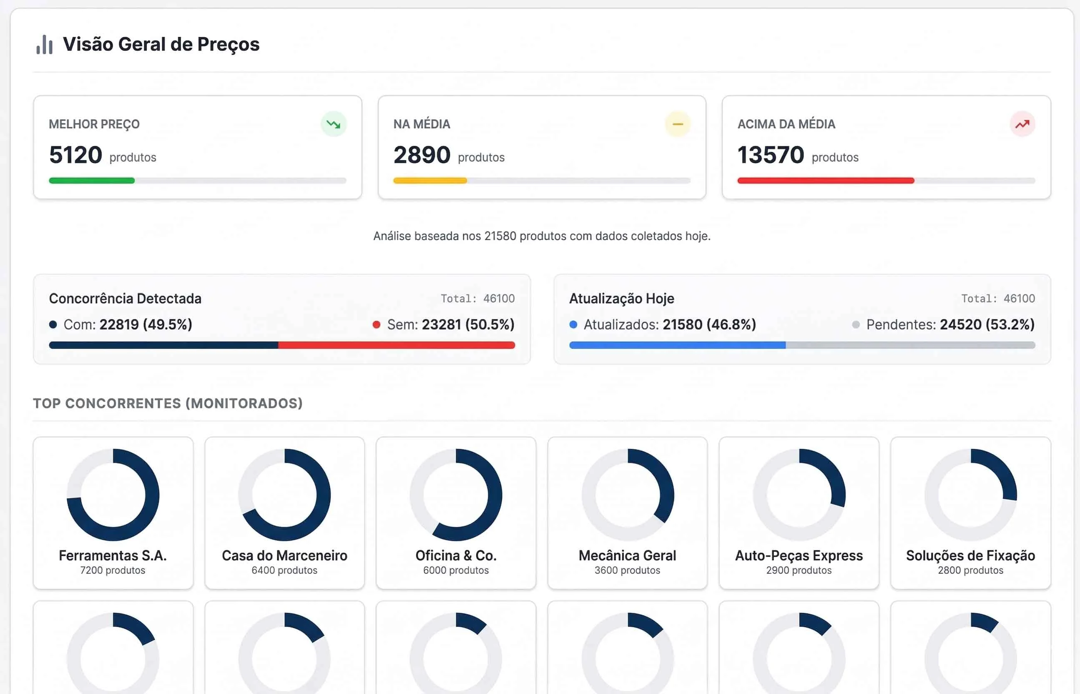Click the red Sem concorrência bar segment
This screenshot has height=694, width=1080.
397,345
